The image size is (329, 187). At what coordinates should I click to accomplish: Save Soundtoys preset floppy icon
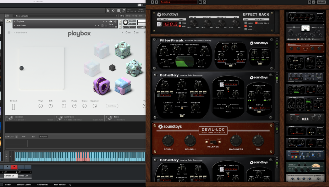click(200, 2)
